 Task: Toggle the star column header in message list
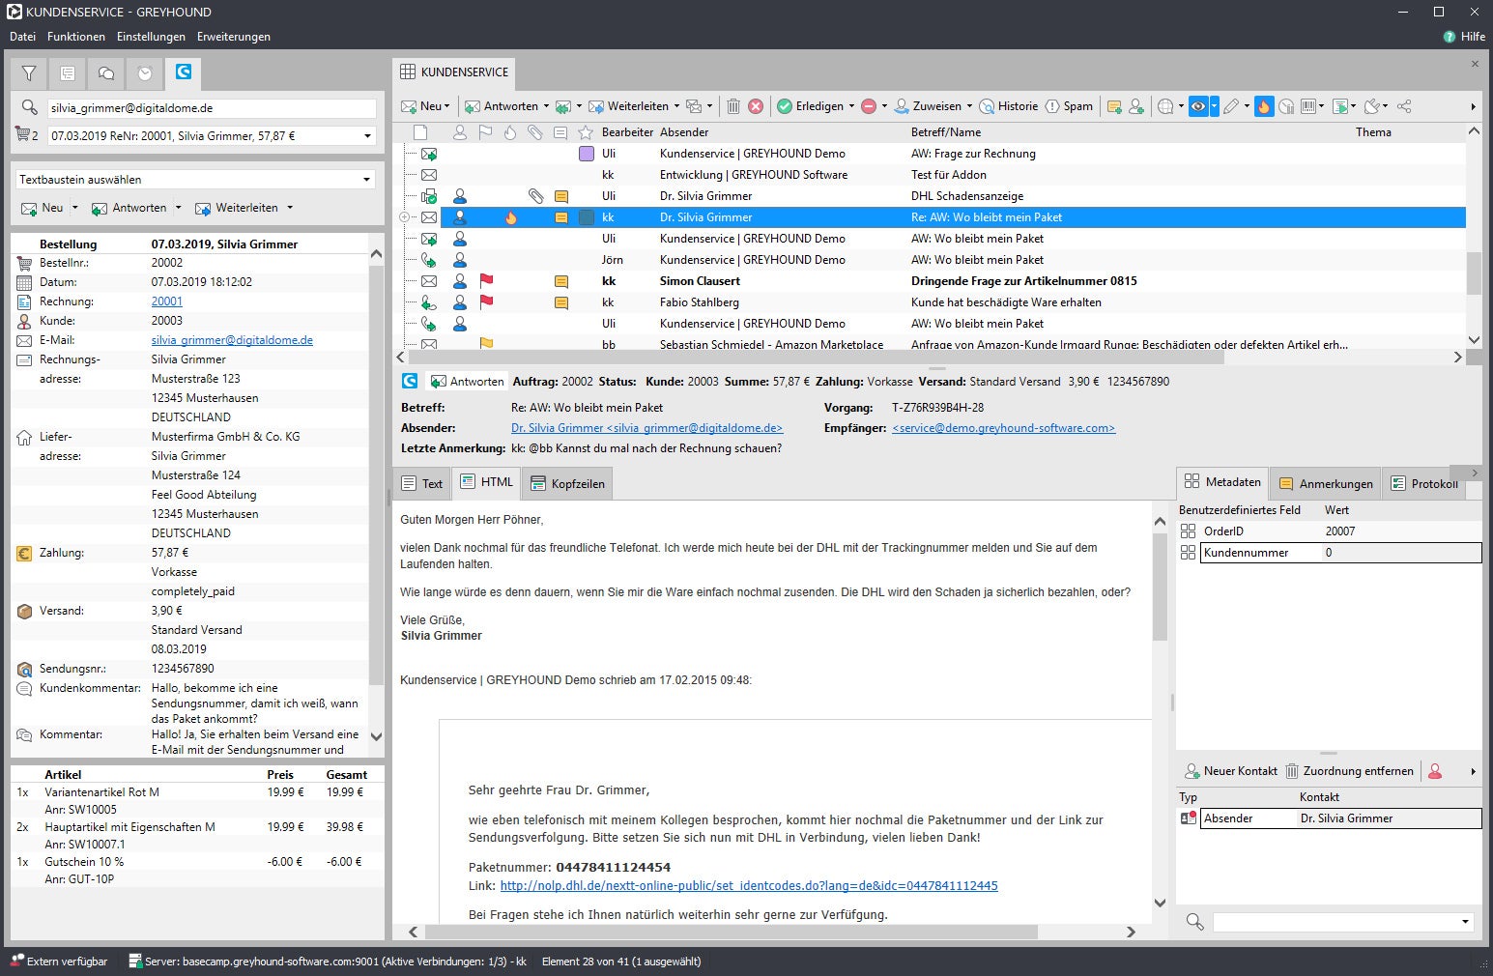(586, 132)
